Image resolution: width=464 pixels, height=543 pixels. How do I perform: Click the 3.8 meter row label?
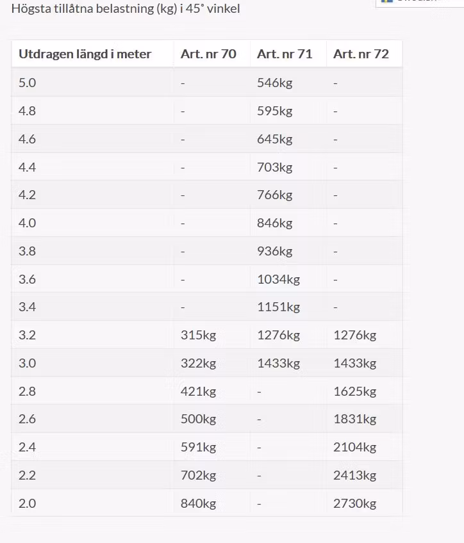pyautogui.click(x=28, y=251)
